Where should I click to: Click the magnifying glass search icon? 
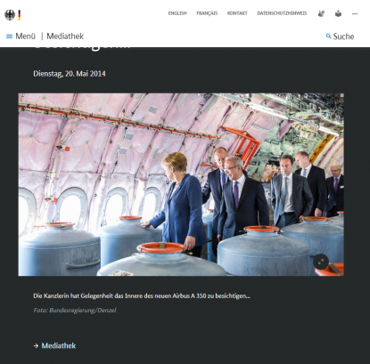[328, 36]
